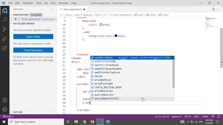The width and height of the screenshot is (223, 125).
Task: Open the View menu
Action: [x=39, y=3]
